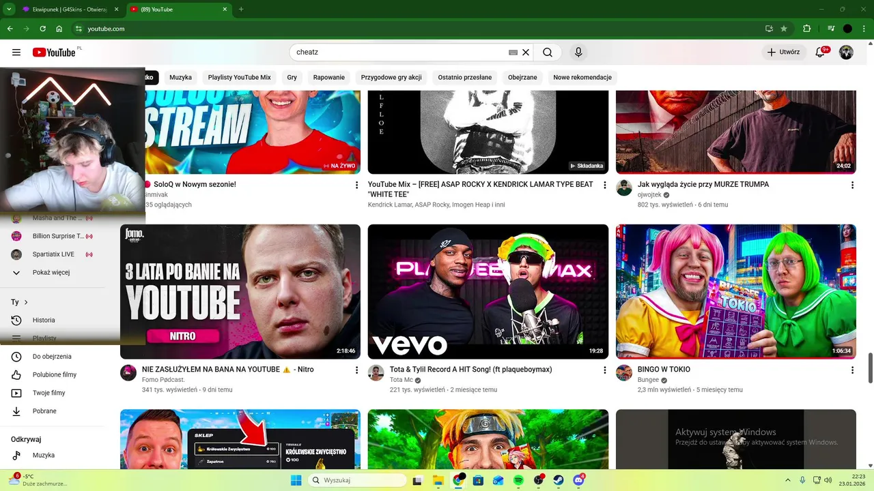Select the Gry filter chip

point(292,77)
